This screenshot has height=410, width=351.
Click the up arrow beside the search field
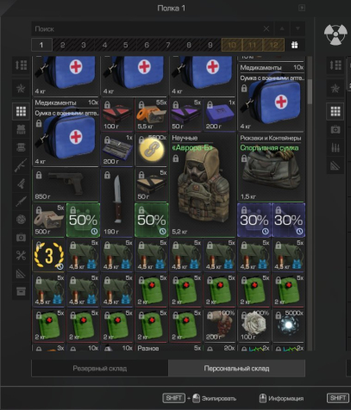(x=282, y=28)
